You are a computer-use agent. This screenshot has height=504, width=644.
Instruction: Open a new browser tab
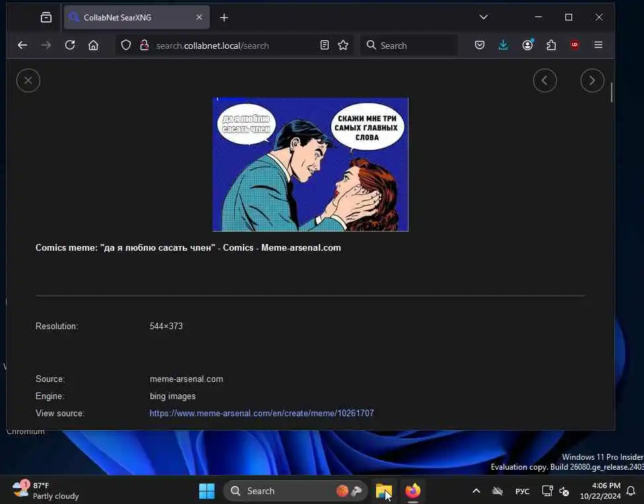click(224, 18)
